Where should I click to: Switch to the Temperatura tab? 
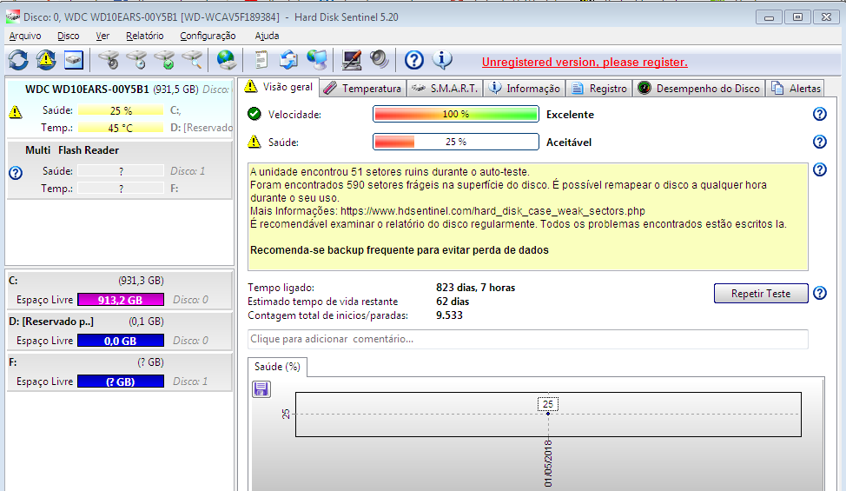coord(362,89)
